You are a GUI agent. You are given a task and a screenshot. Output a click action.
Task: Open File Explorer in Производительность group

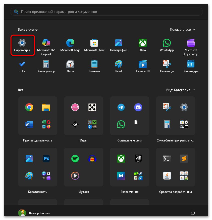(46, 107)
